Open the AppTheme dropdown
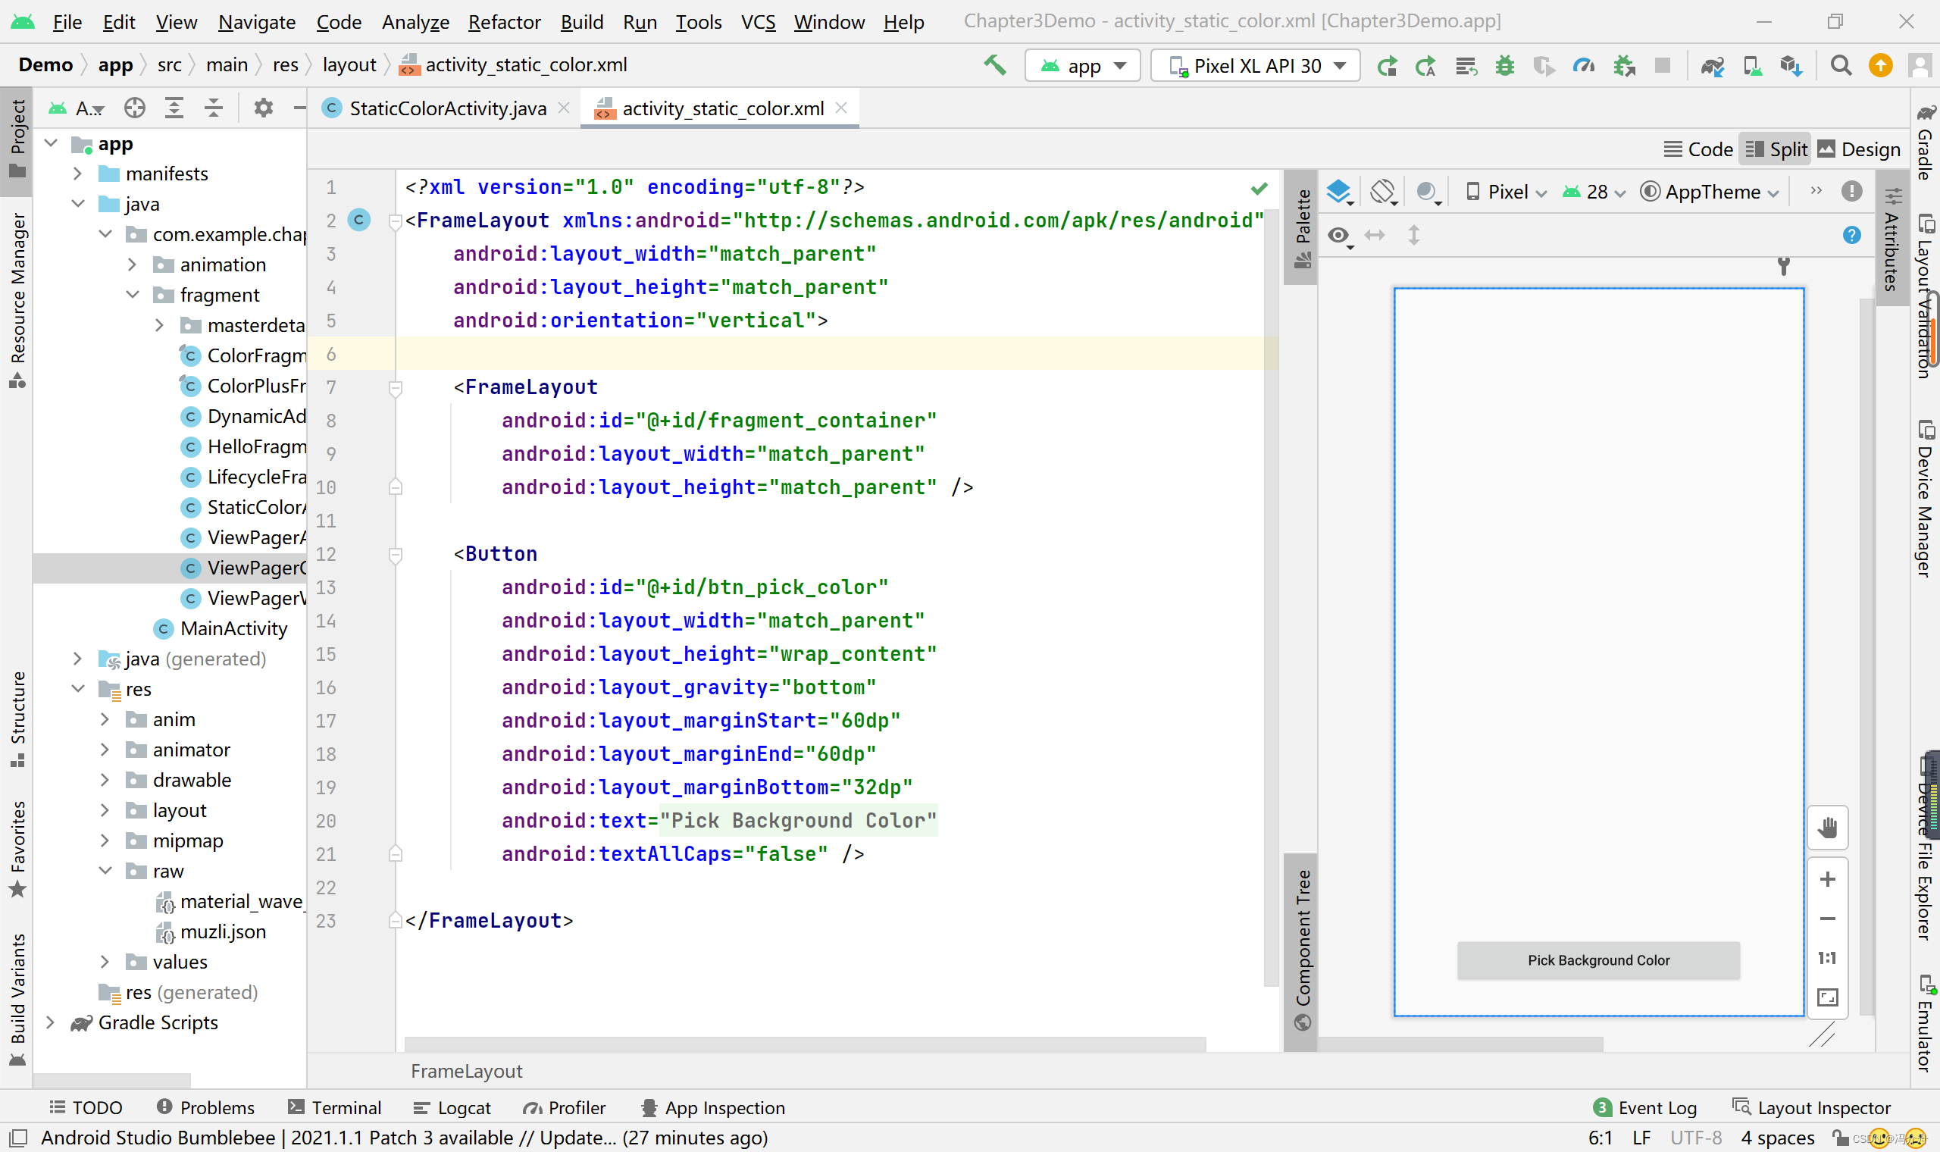This screenshot has width=1940, height=1152. [1710, 192]
